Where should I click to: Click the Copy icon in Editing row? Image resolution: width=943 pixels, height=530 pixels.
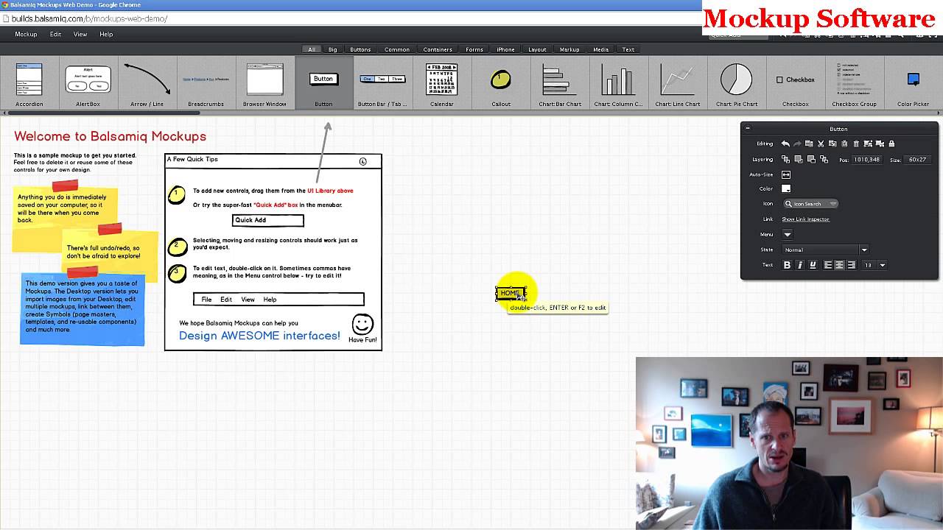tap(832, 144)
